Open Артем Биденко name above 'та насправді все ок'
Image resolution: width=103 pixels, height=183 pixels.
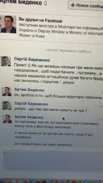pos(29,117)
